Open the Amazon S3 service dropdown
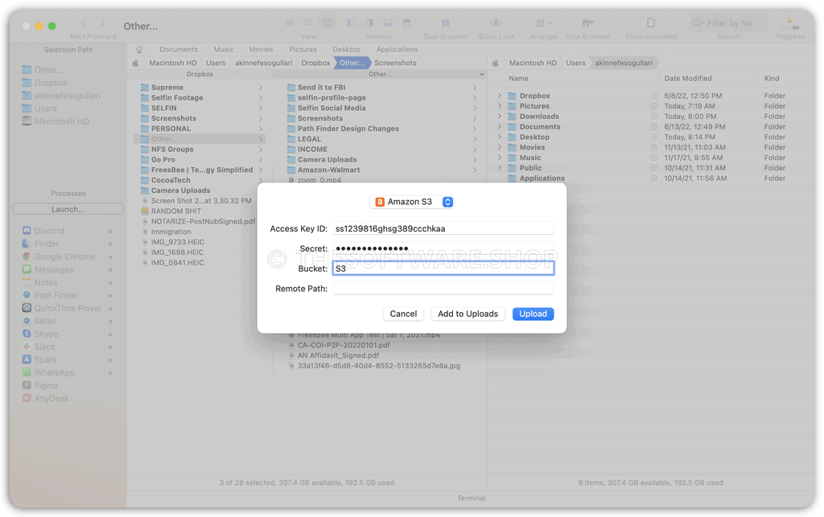The image size is (824, 517). [x=412, y=202]
